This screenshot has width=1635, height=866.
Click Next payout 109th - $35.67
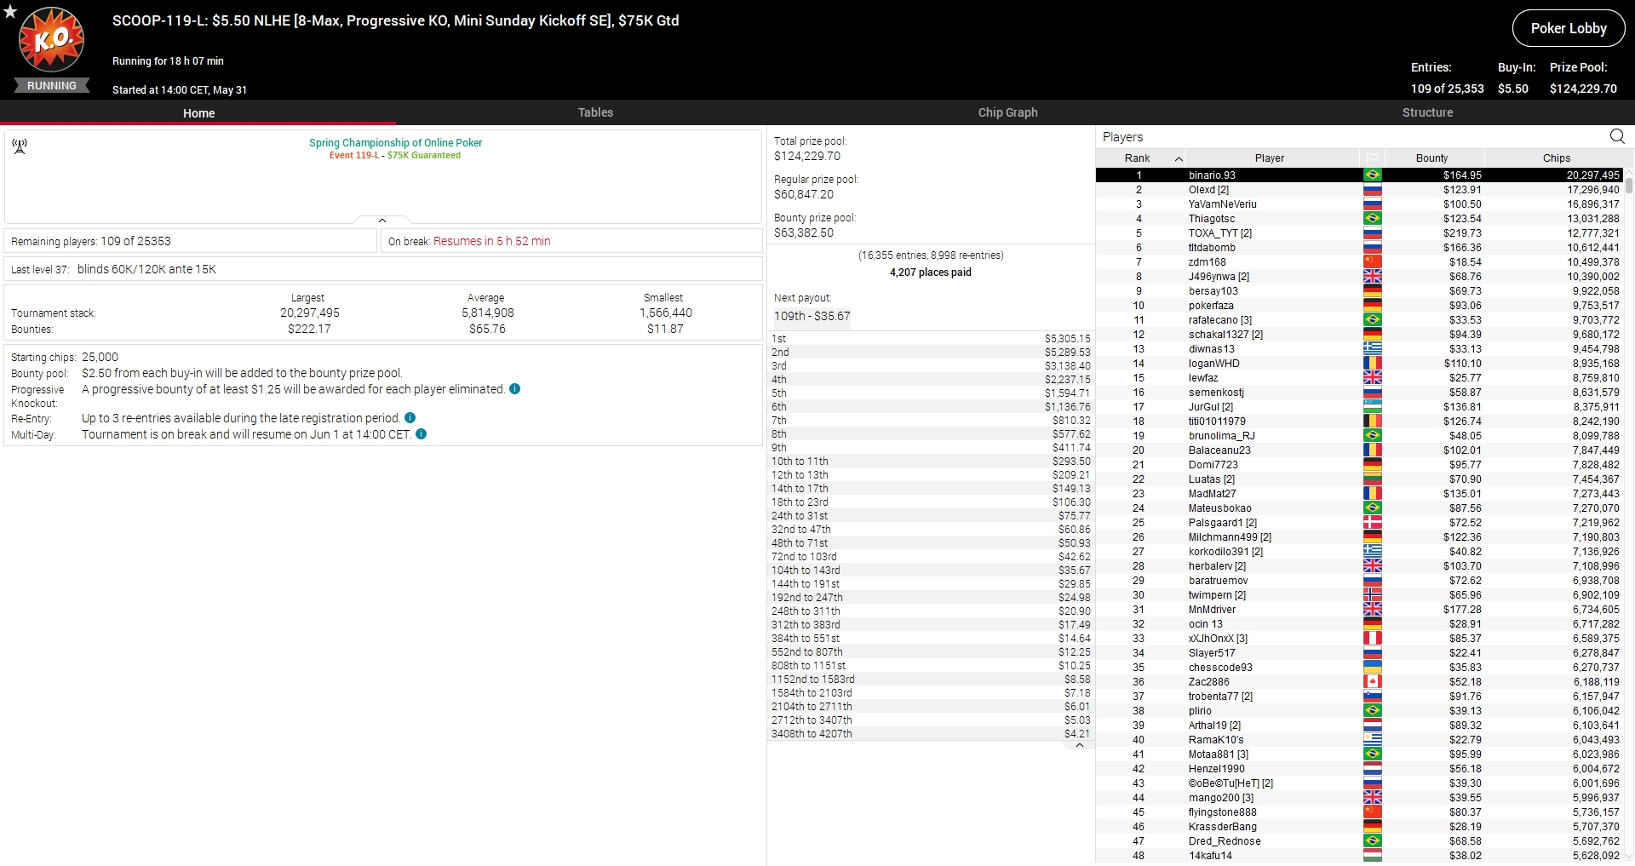coord(812,316)
